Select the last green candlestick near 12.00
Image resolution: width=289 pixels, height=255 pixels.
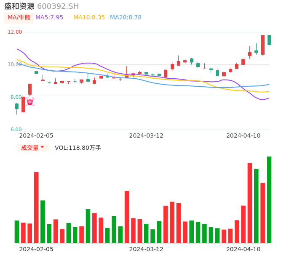point(269,40)
